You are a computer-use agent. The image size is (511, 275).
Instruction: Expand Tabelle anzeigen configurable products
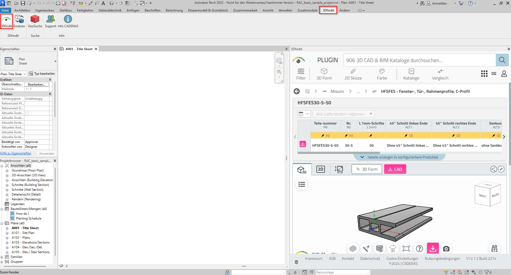399,157
